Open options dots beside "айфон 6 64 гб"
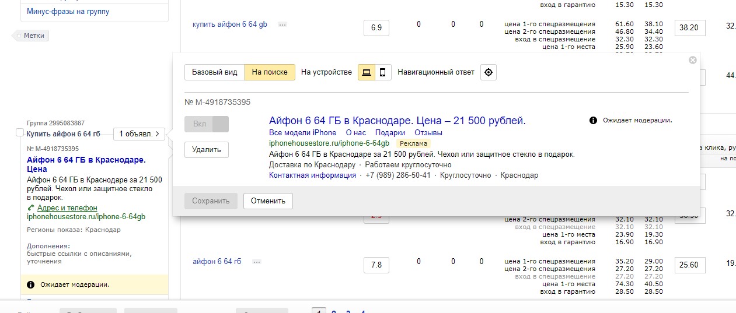Viewport: 736px width, 313px height. (x=257, y=262)
